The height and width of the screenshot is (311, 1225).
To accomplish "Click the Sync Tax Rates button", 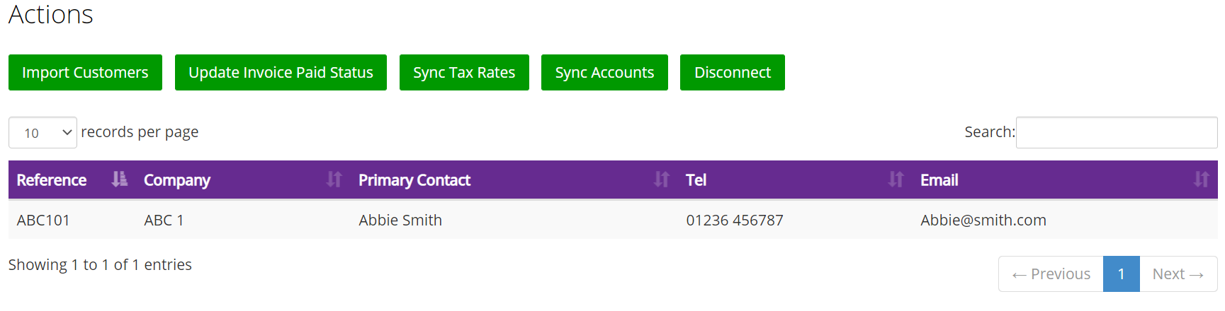I will coord(464,72).
